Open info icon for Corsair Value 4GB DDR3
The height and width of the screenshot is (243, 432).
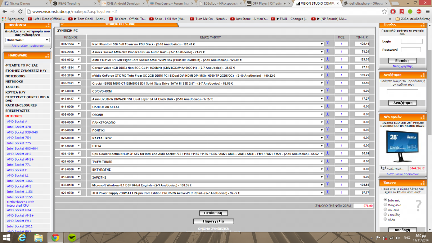(x=328, y=67)
